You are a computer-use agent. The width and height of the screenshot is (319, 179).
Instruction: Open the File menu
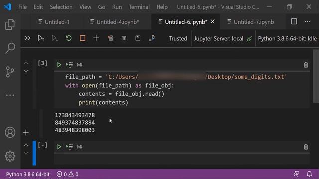pyautogui.click(x=22, y=7)
